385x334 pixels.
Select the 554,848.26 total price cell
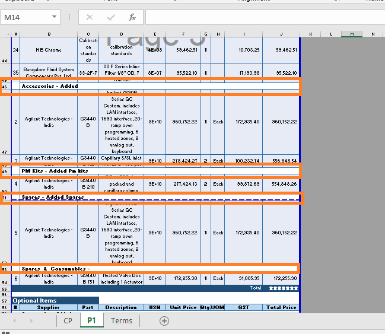coord(281,184)
